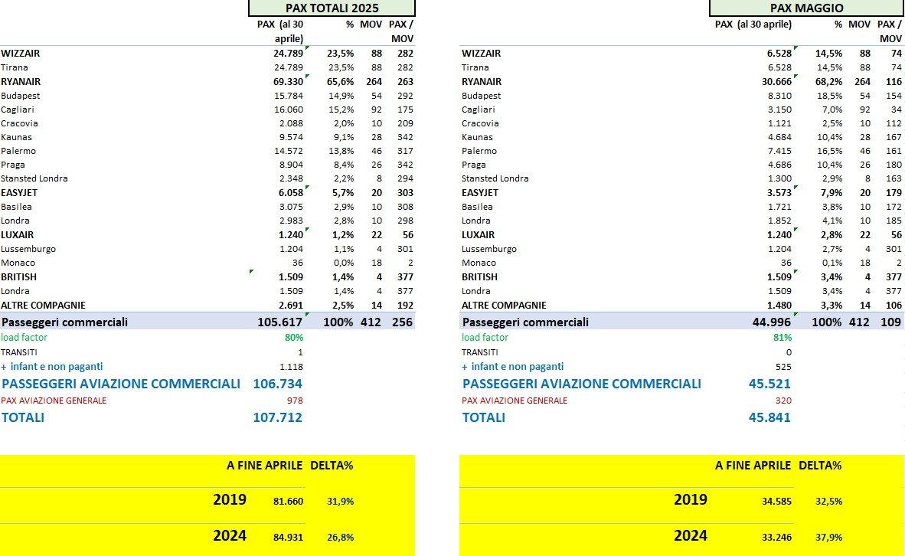Click the RYANAIR passenger value 69.330
Viewport: 905px width, 556px height.
tap(288, 81)
